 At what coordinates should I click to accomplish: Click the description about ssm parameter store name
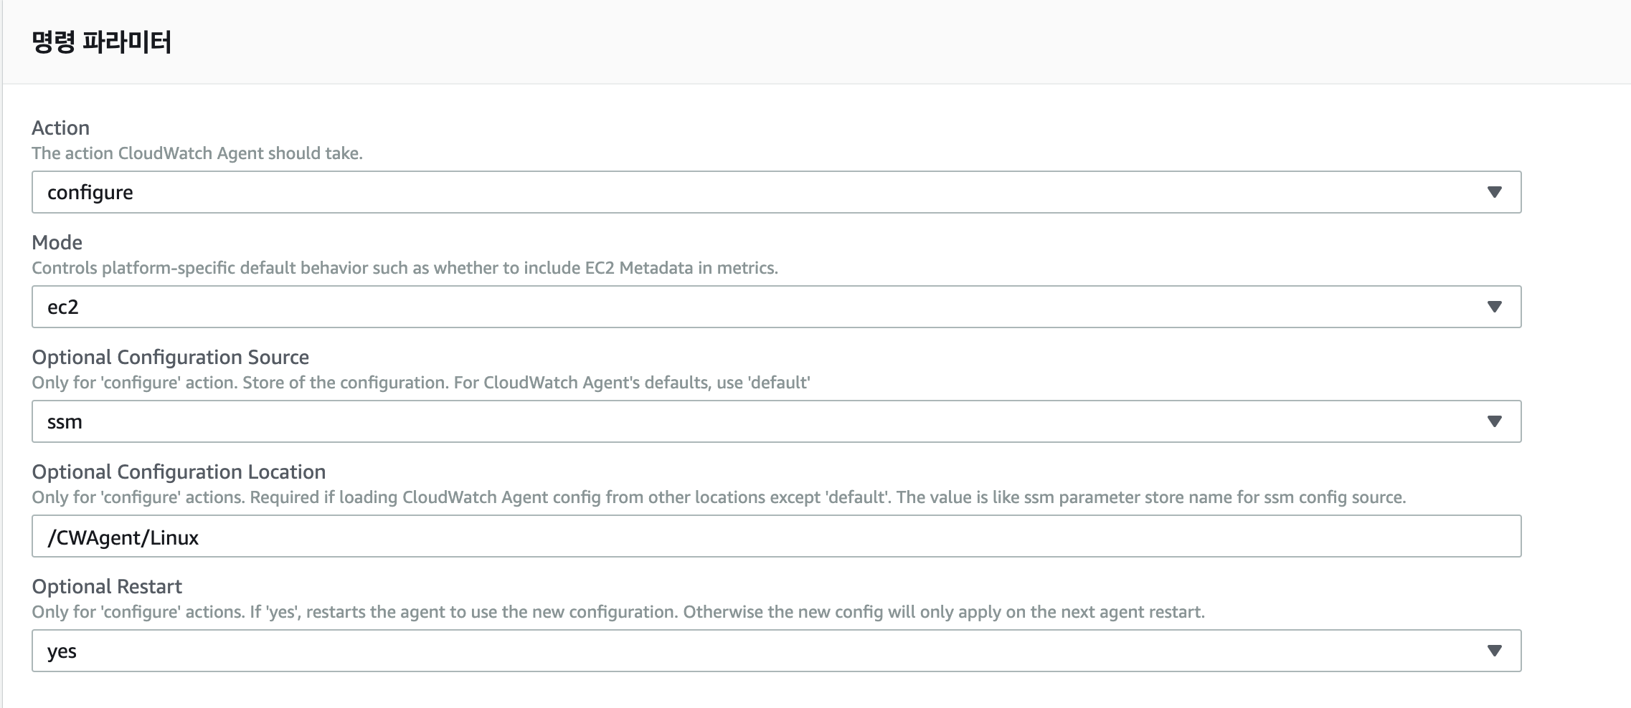coord(719,497)
